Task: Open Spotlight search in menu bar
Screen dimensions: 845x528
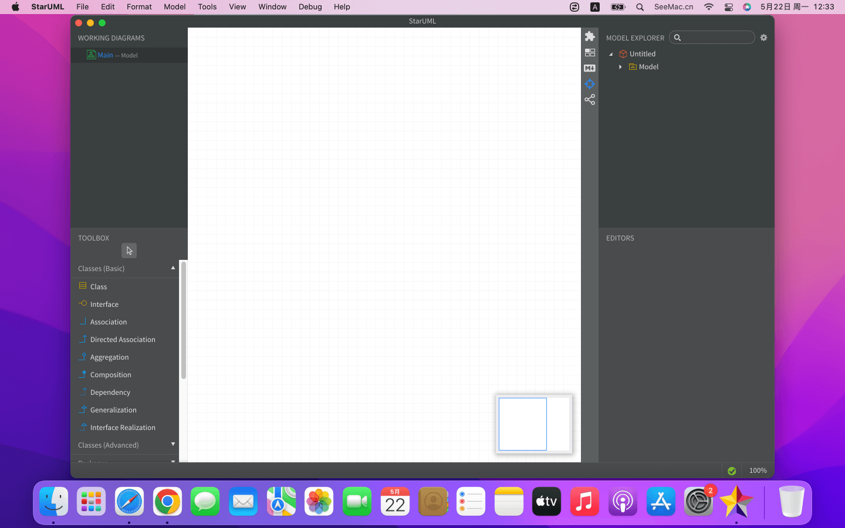Action: click(640, 7)
